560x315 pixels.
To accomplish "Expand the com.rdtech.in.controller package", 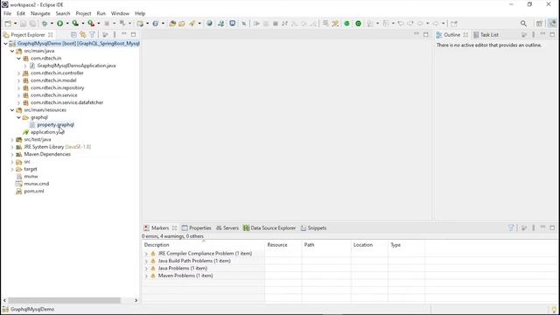I will pos(18,73).
